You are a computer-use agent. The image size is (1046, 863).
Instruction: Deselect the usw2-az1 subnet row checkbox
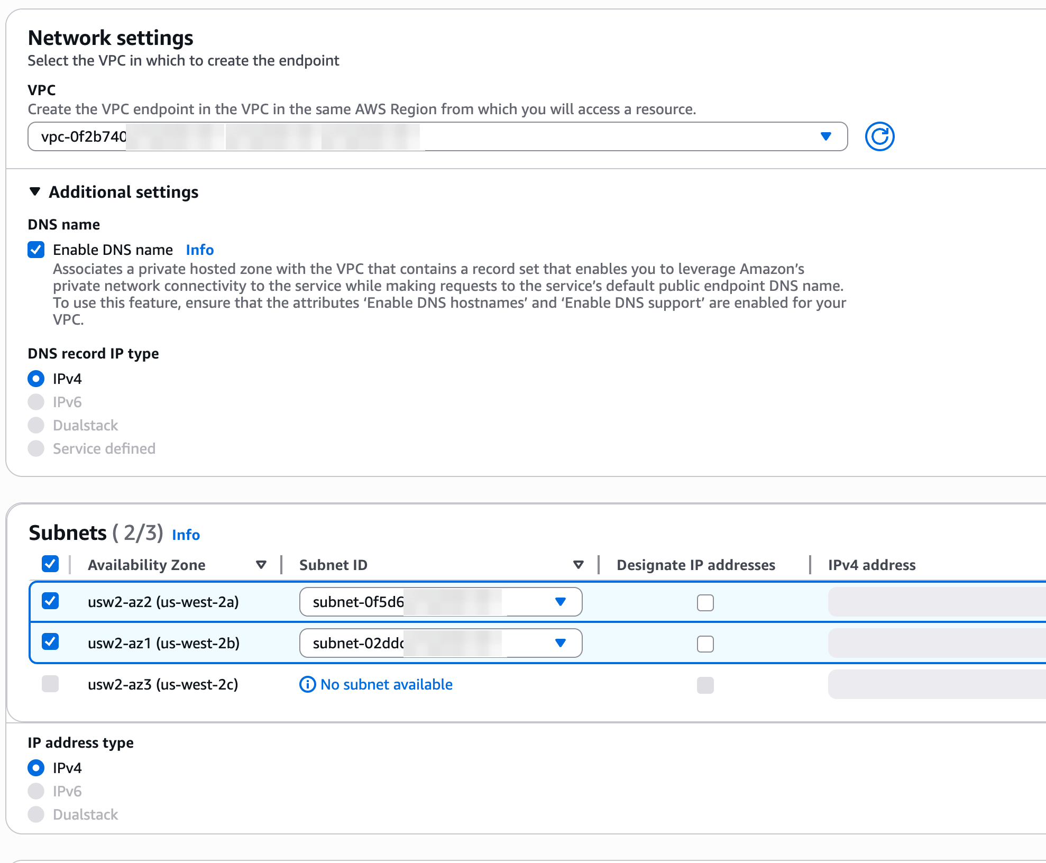pos(50,642)
